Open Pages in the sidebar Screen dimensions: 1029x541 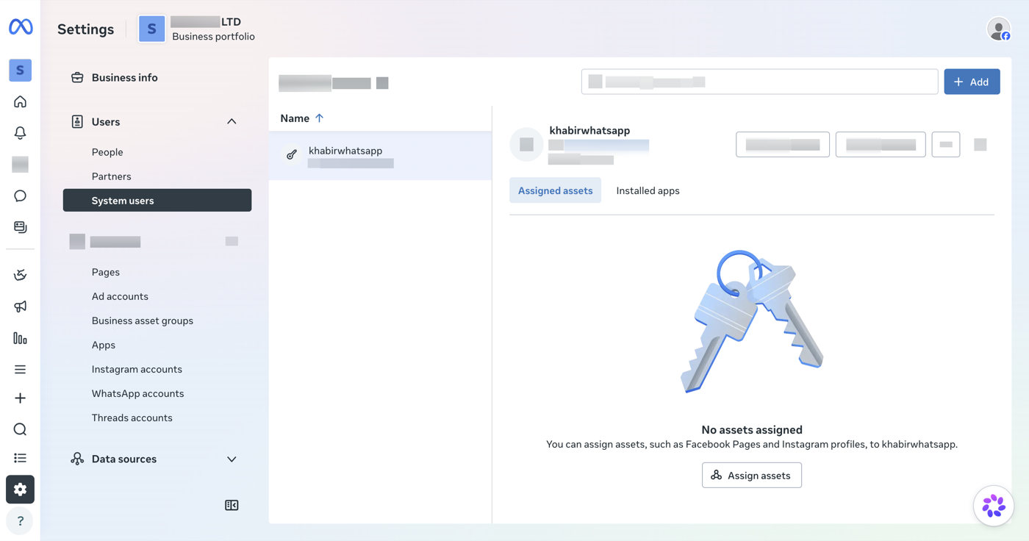tap(106, 272)
